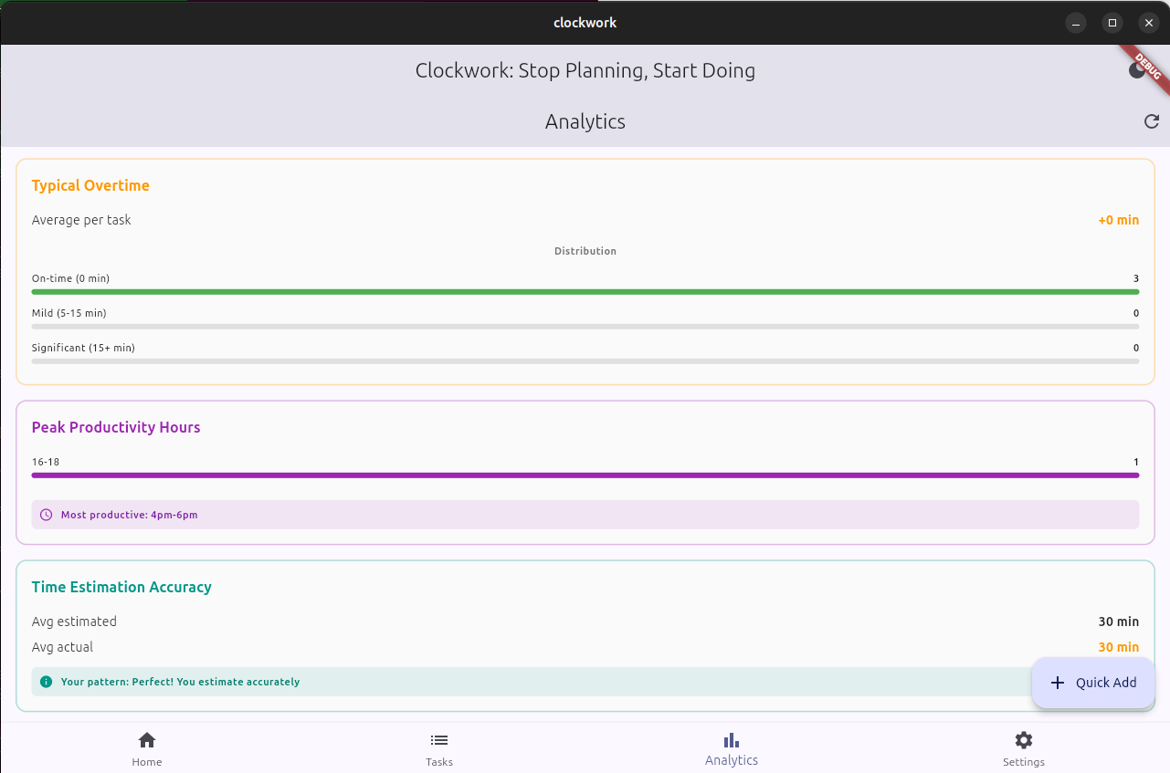
Task: Click the Your pattern: Perfect message
Action: click(x=180, y=682)
